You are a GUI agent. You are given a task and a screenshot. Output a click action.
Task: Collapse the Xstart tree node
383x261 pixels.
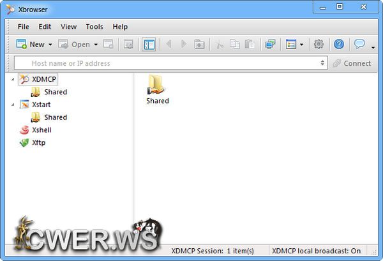(13, 105)
